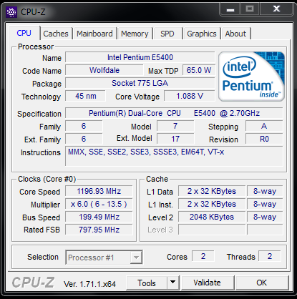This screenshot has width=297, height=299.
Task: Click the Ver. 1.71.1.x64 version text
Action: coord(89,284)
